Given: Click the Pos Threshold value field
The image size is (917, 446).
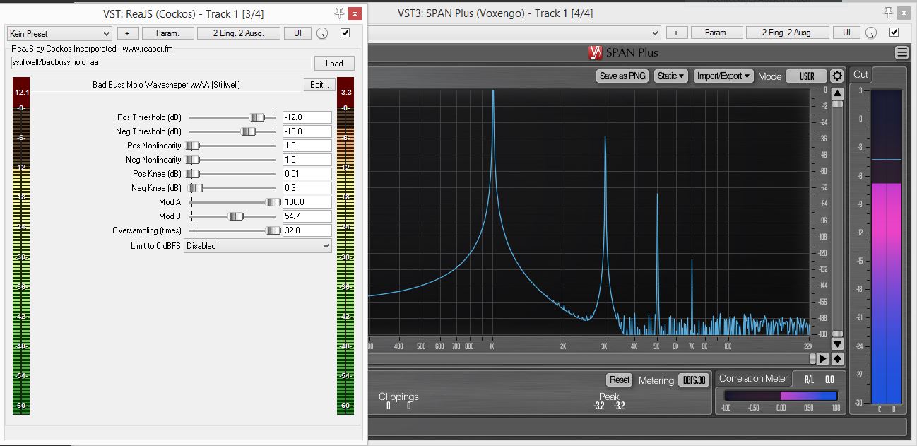Looking at the screenshot, I should tap(307, 117).
